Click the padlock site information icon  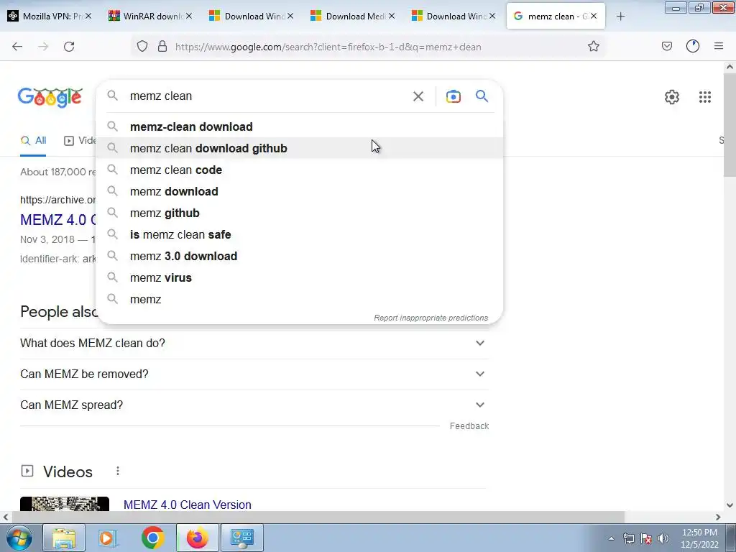pos(162,47)
